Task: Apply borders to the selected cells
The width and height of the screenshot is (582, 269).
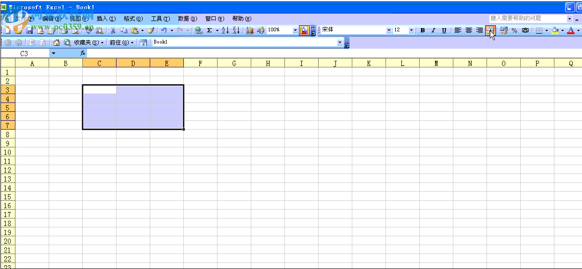Action: click(539, 30)
